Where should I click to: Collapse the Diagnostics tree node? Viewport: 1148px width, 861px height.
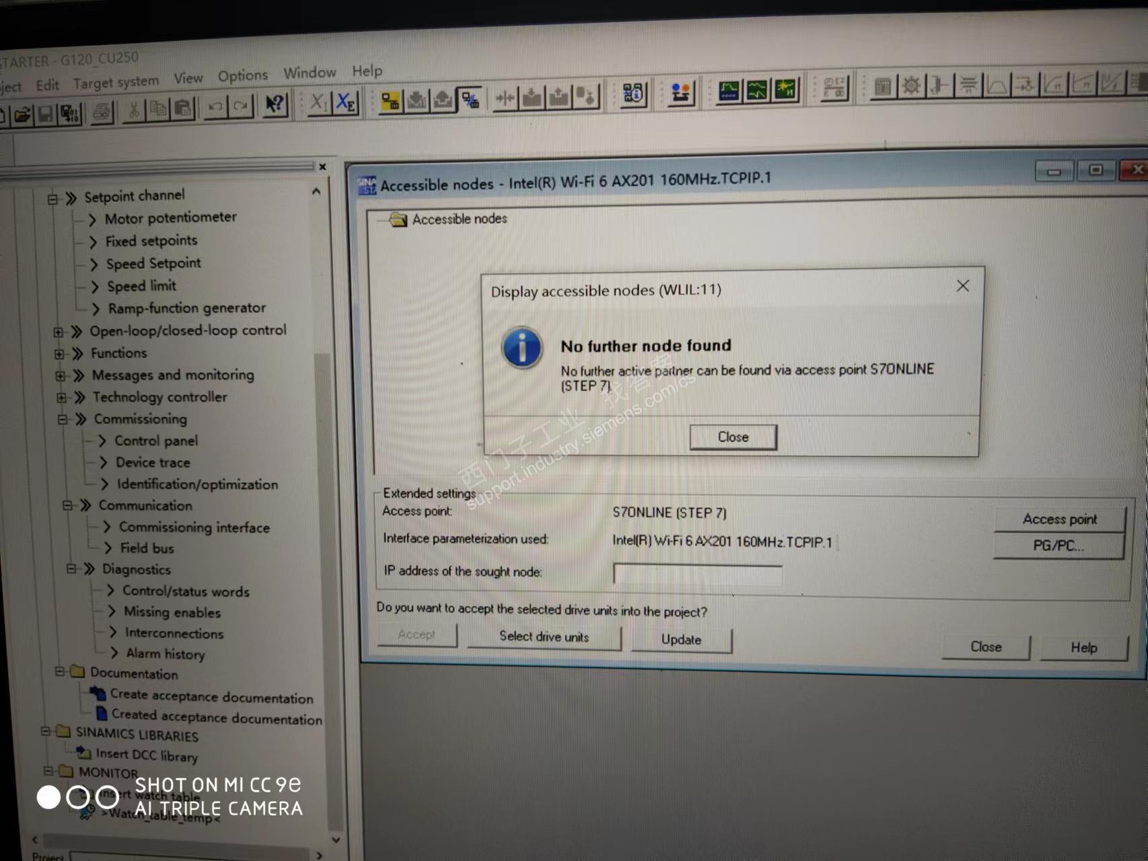click(x=71, y=569)
